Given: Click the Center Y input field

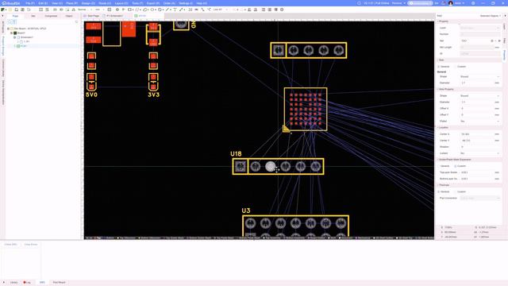Looking at the screenshot, I should click(x=477, y=141).
